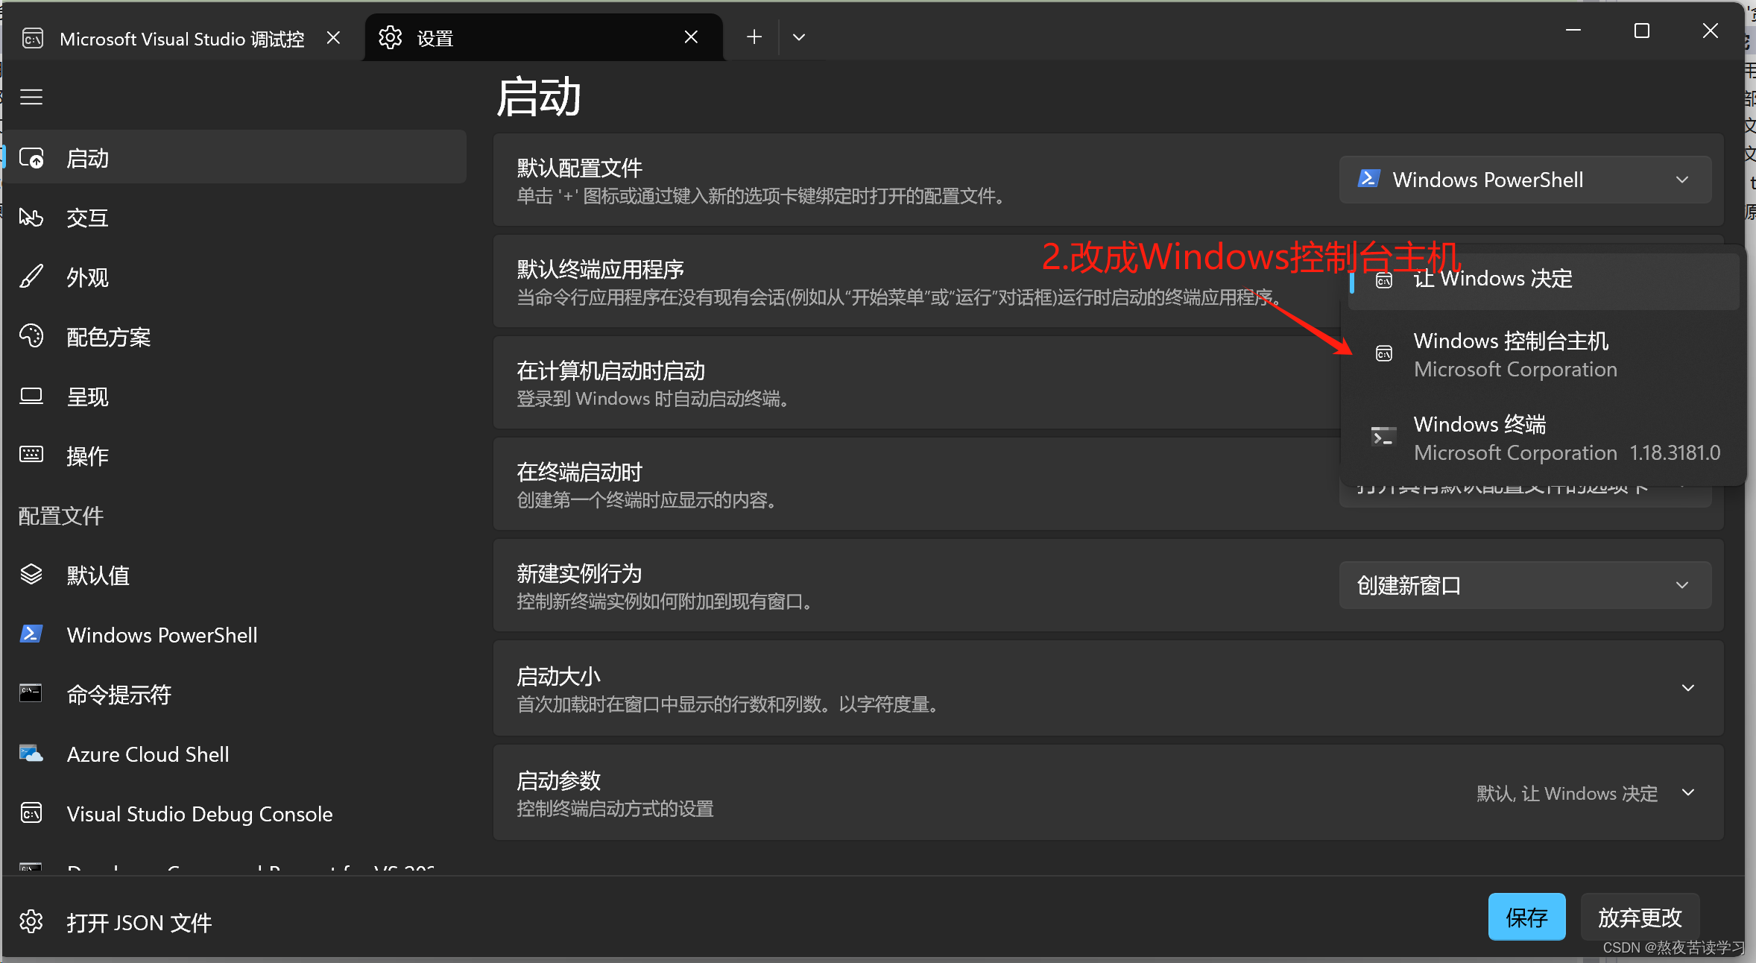
Task: Click the 命令提示符 profile icon
Action: (x=31, y=694)
